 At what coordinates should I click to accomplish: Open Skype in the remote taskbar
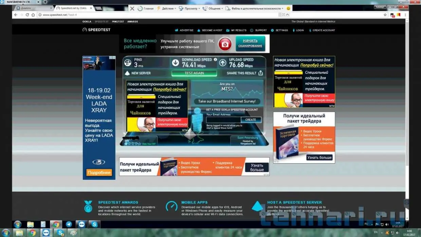94,224
